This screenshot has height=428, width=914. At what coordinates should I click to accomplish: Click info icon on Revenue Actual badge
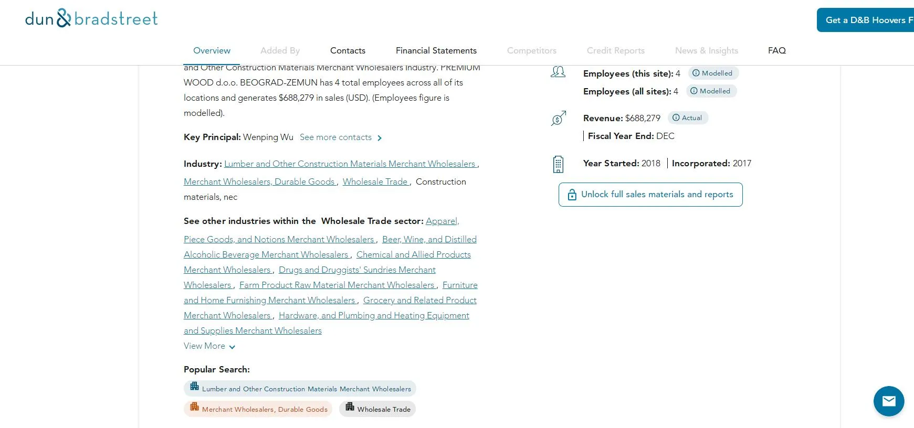coord(676,117)
